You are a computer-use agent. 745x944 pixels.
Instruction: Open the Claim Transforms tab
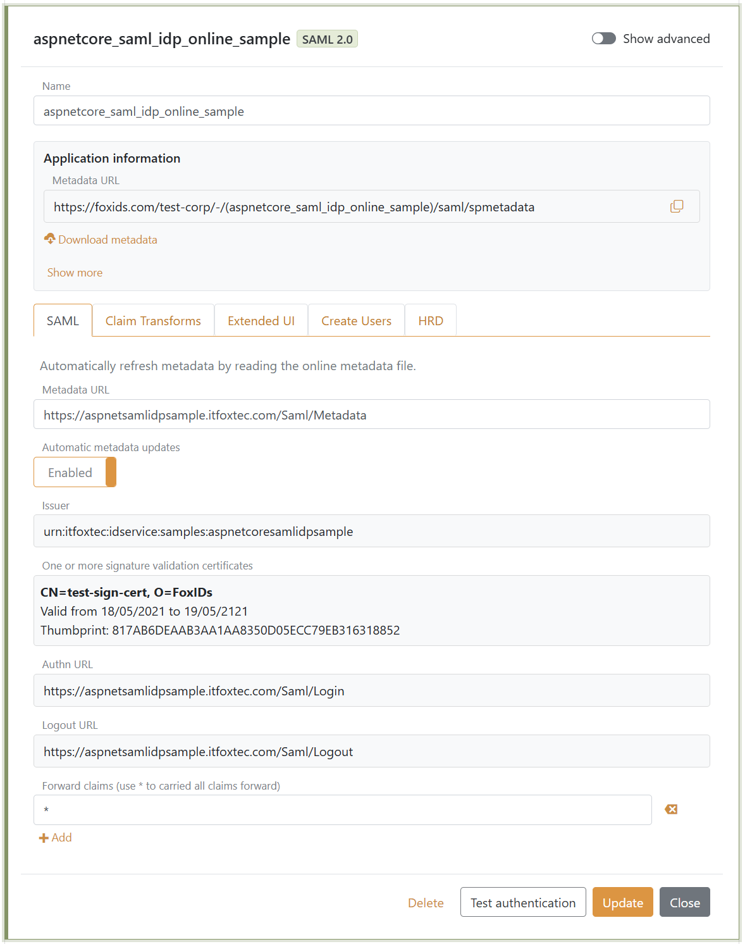coord(153,321)
